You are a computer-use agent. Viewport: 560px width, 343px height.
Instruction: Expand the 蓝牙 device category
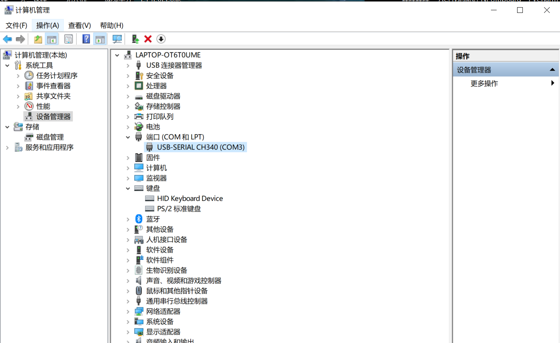click(x=128, y=219)
